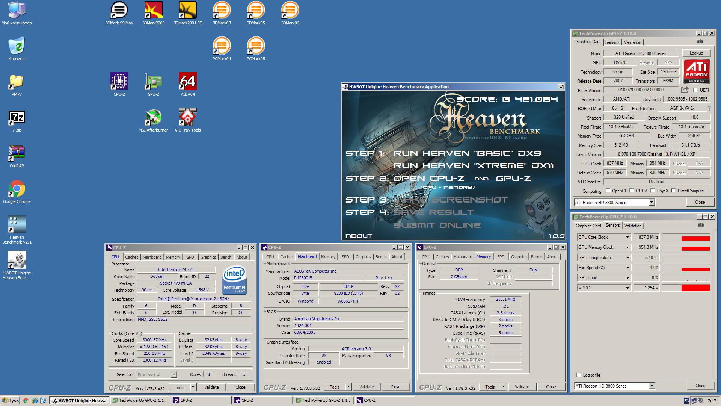Toggle the CUDA checkbox
This screenshot has height=406, width=721.
[x=632, y=191]
